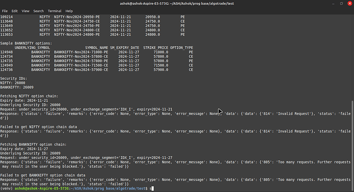Maximize the terminal window

[x=341, y=4]
